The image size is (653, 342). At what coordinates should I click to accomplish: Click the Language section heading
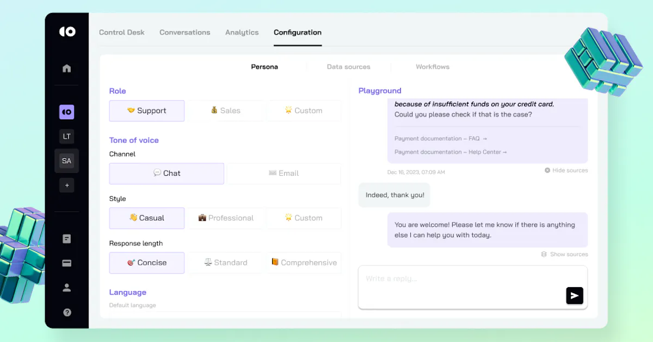click(x=128, y=292)
